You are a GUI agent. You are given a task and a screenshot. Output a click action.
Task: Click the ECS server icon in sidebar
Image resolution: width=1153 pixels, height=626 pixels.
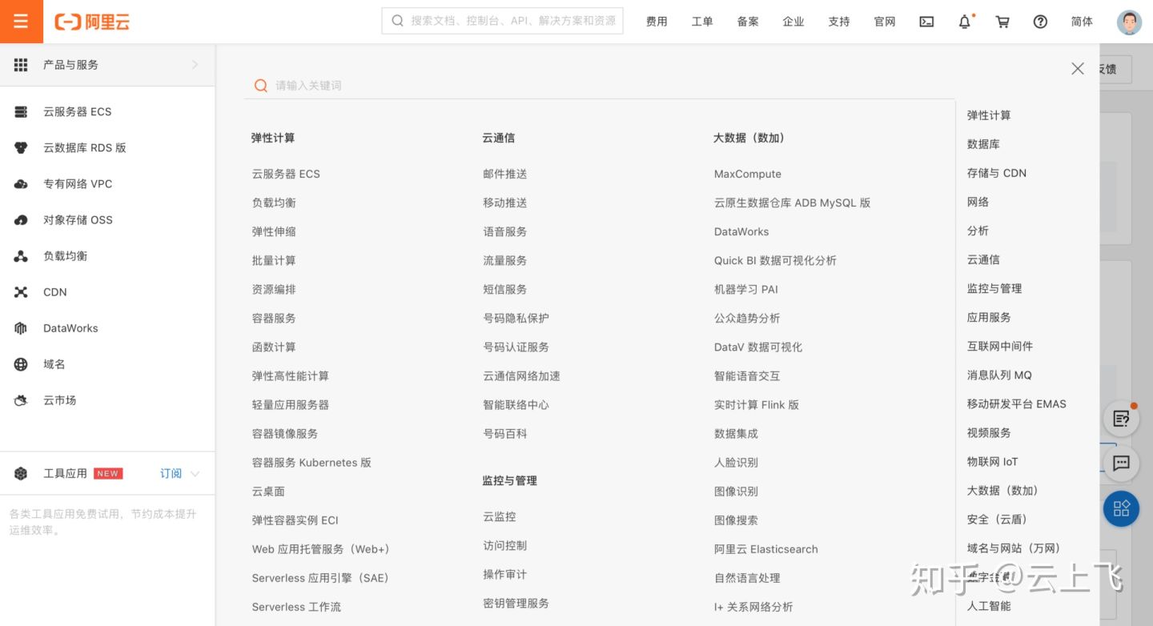21,112
